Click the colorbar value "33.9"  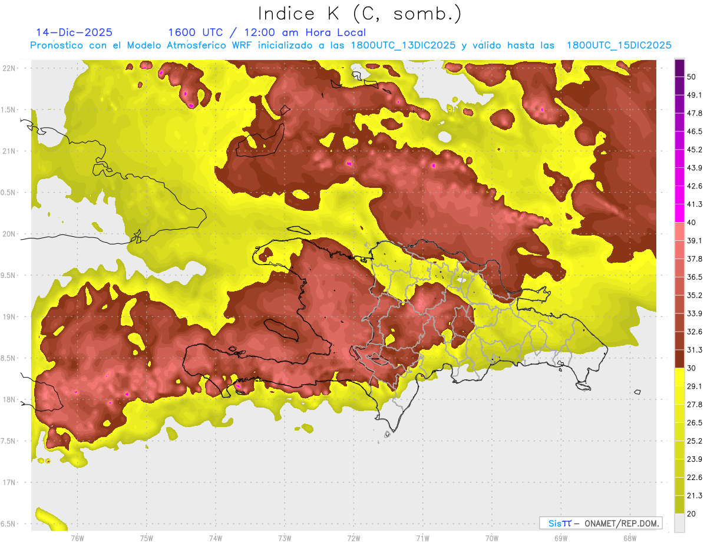(694, 313)
